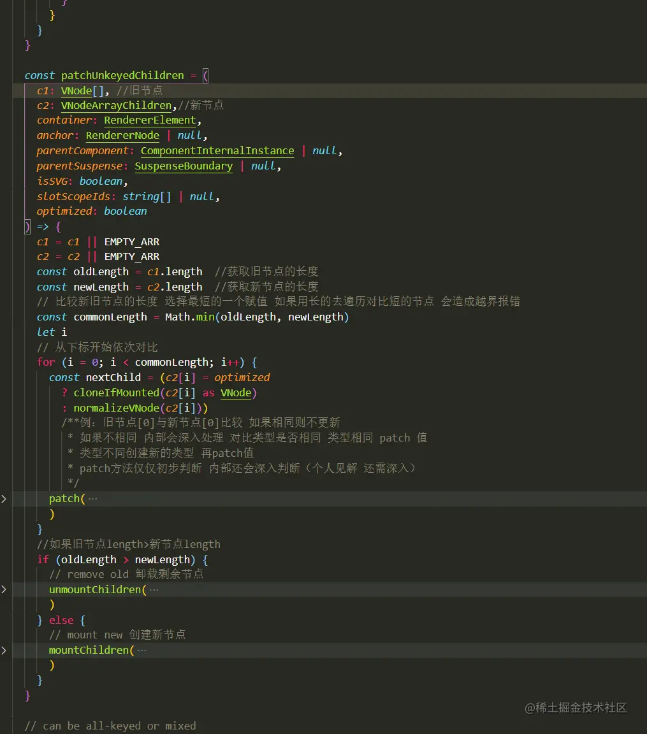Image resolution: width=647 pixels, height=734 pixels.
Task: Click the SuspenseBoundary type reference
Action: click(184, 166)
